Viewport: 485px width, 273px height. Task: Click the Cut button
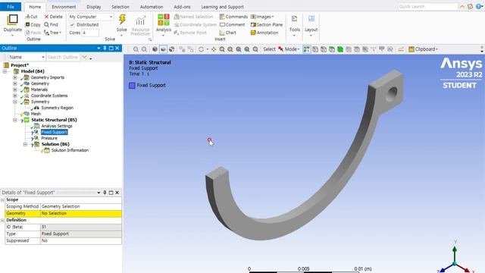(31, 17)
